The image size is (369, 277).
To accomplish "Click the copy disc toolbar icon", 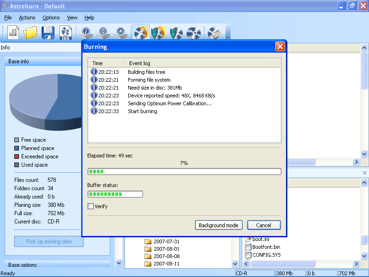I will click(193, 32).
